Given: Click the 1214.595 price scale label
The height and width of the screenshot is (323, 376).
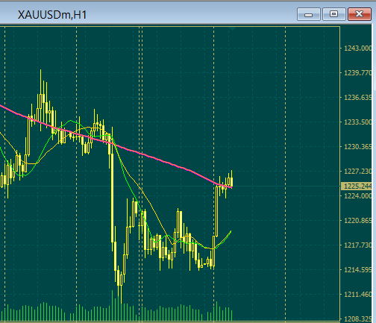Looking at the screenshot, I should [357, 270].
